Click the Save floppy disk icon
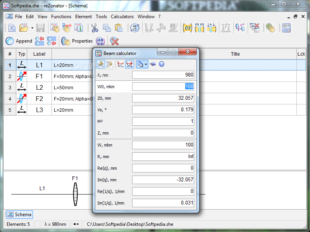 (40, 28)
